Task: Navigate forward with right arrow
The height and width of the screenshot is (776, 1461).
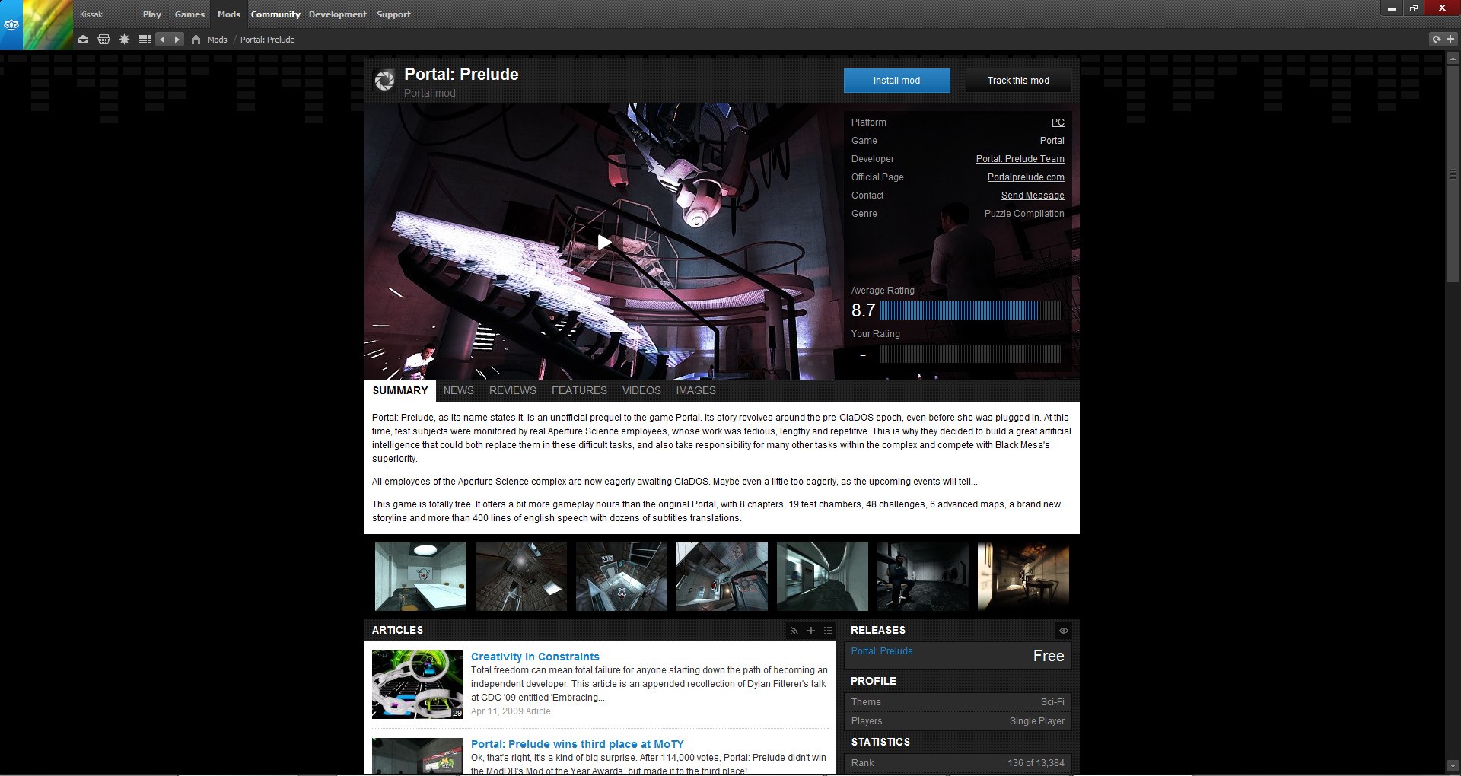Action: click(x=177, y=40)
